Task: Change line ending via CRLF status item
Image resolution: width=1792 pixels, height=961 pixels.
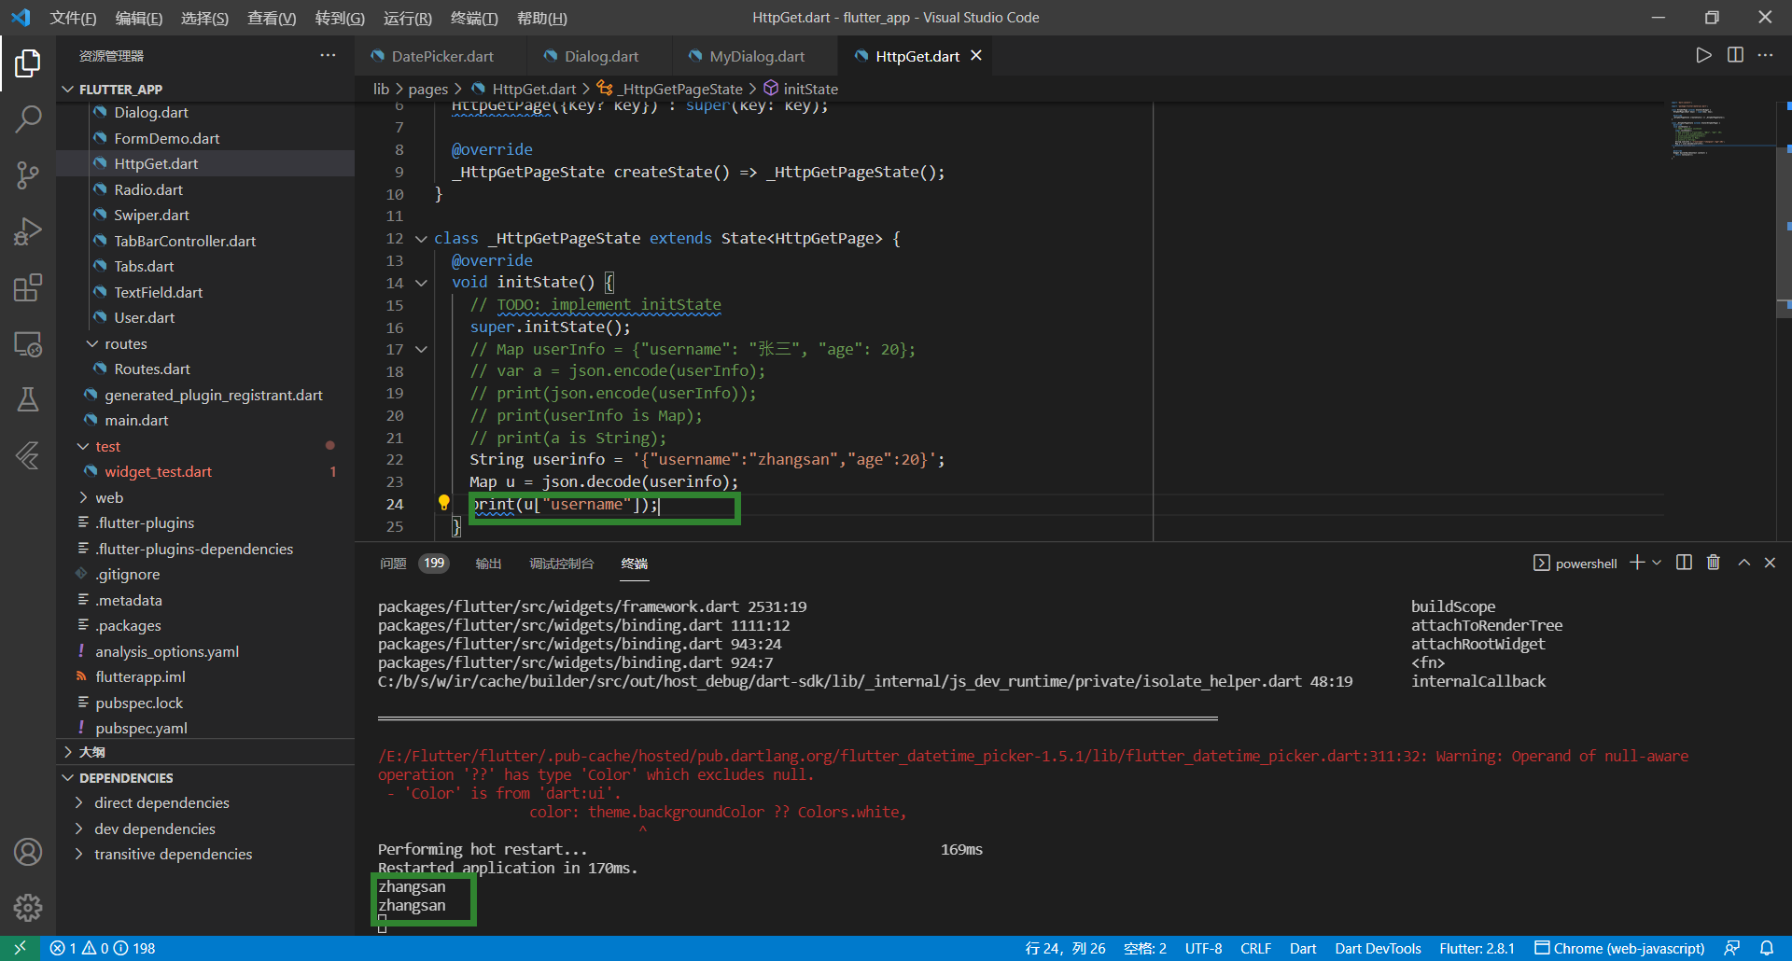Action: point(1255,948)
